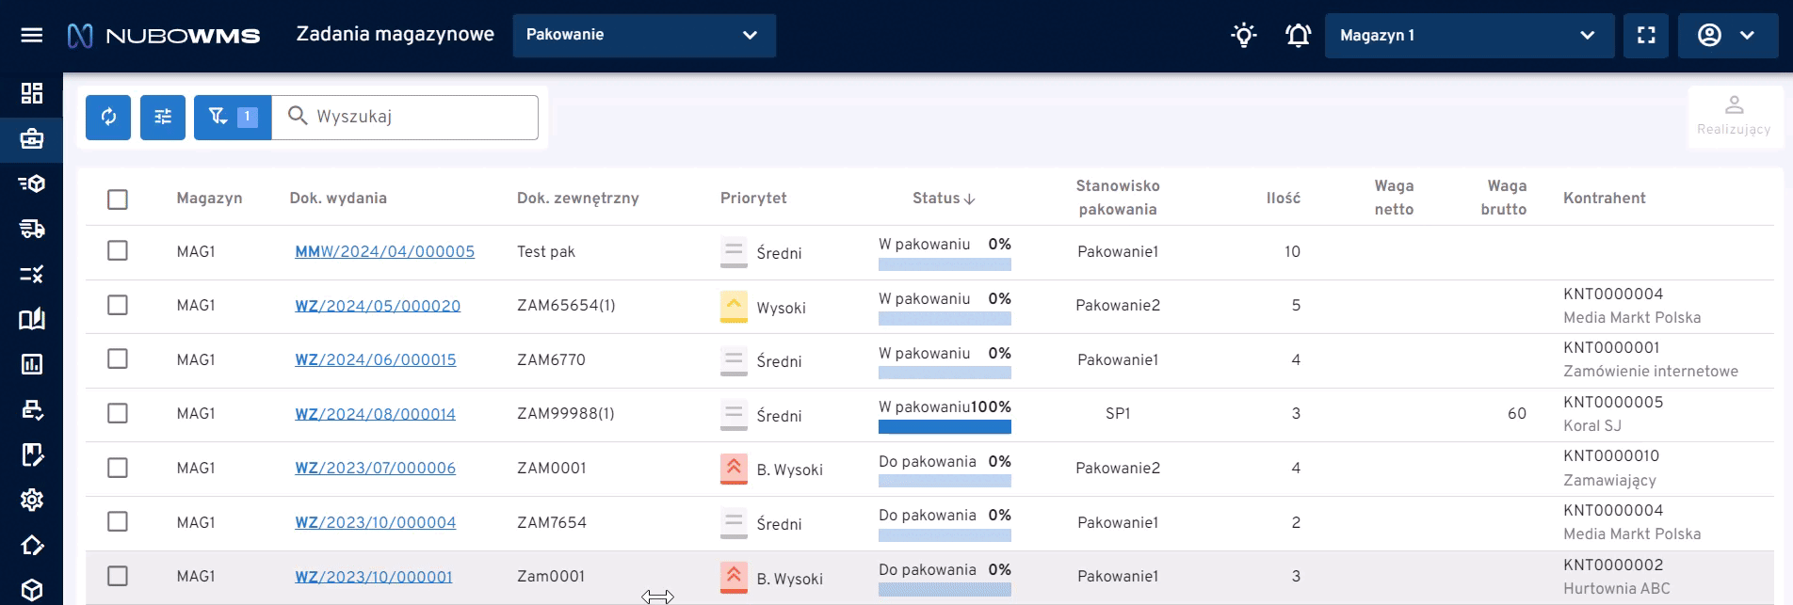Open document WZ/2024/05/000020 link

[x=378, y=307]
